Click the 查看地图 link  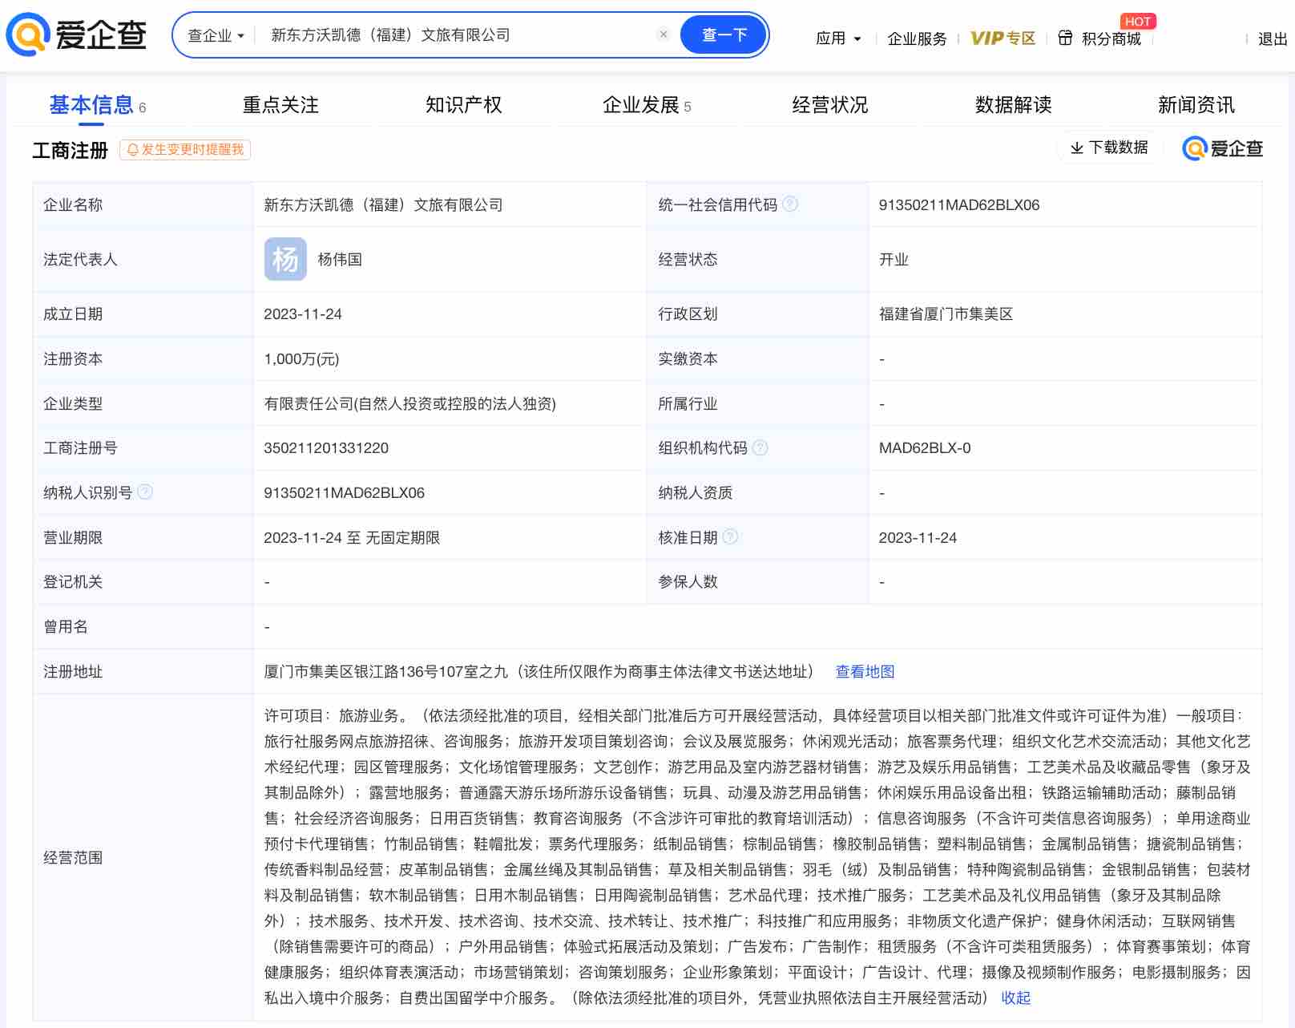coord(865,672)
